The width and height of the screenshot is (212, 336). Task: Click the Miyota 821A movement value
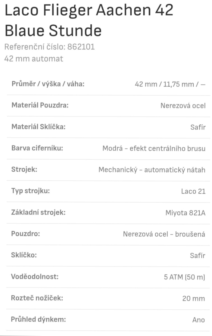[185, 213]
